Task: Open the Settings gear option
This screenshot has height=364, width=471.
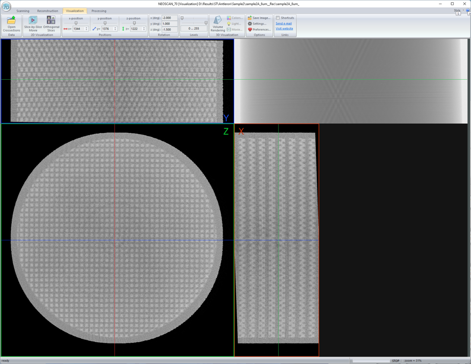Action: tap(257, 24)
